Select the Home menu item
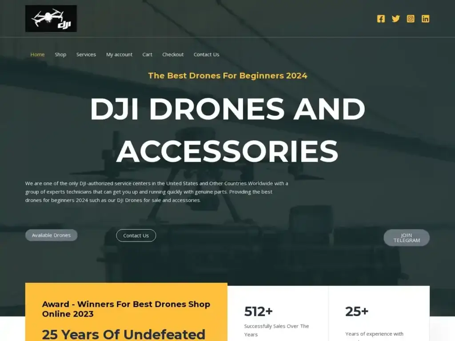The height and width of the screenshot is (341, 455). pyautogui.click(x=37, y=54)
